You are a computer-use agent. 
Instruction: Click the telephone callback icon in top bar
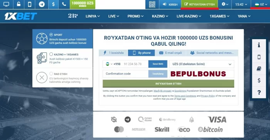[64, 4]
